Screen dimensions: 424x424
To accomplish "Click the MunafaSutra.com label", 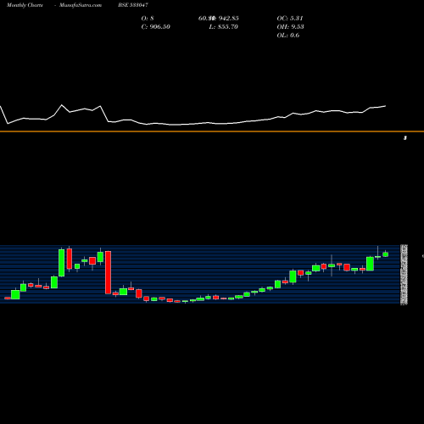I will (81, 5).
